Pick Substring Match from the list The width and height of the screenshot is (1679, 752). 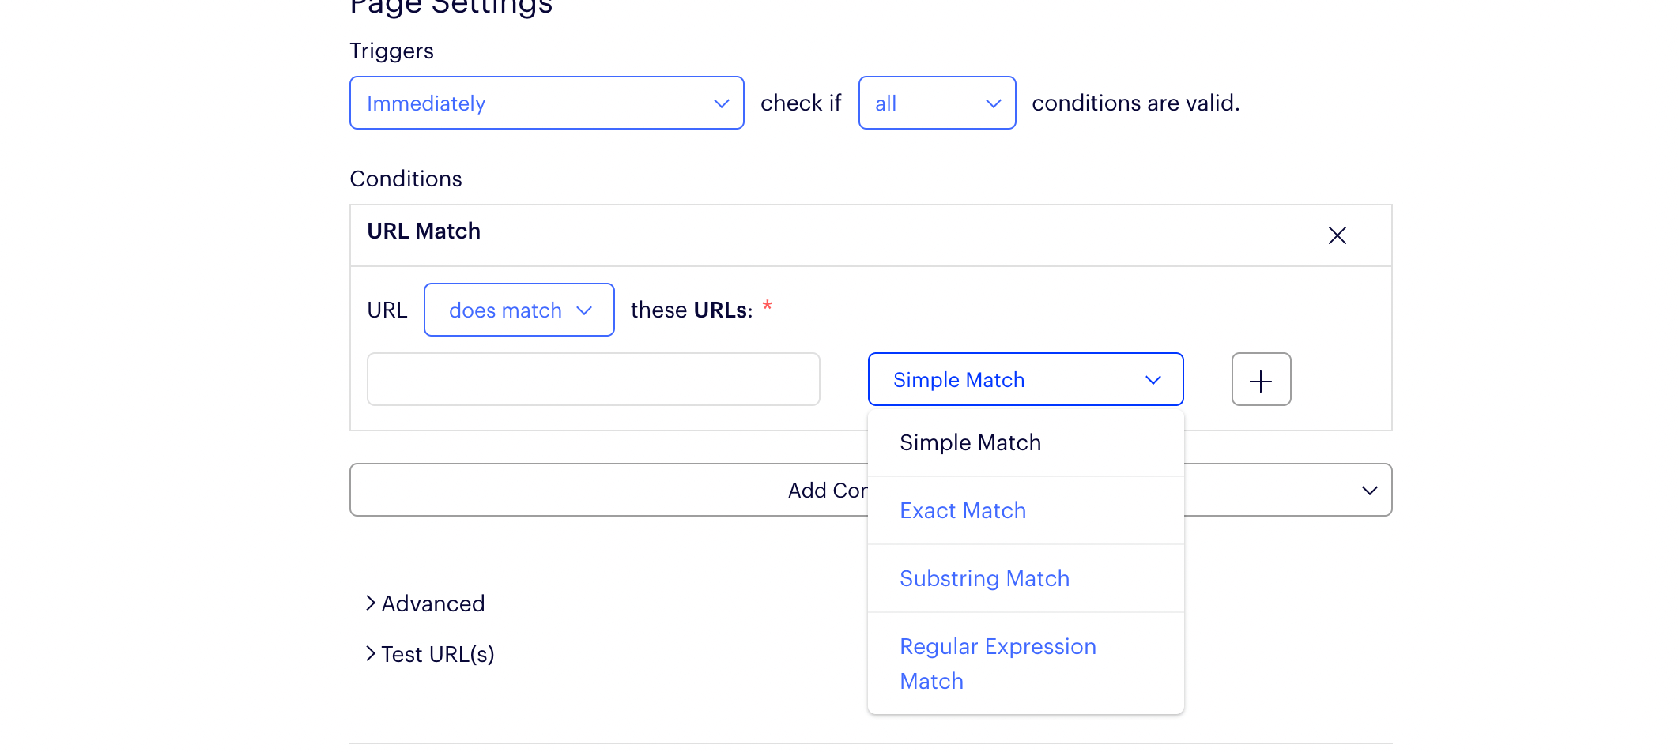point(984,579)
